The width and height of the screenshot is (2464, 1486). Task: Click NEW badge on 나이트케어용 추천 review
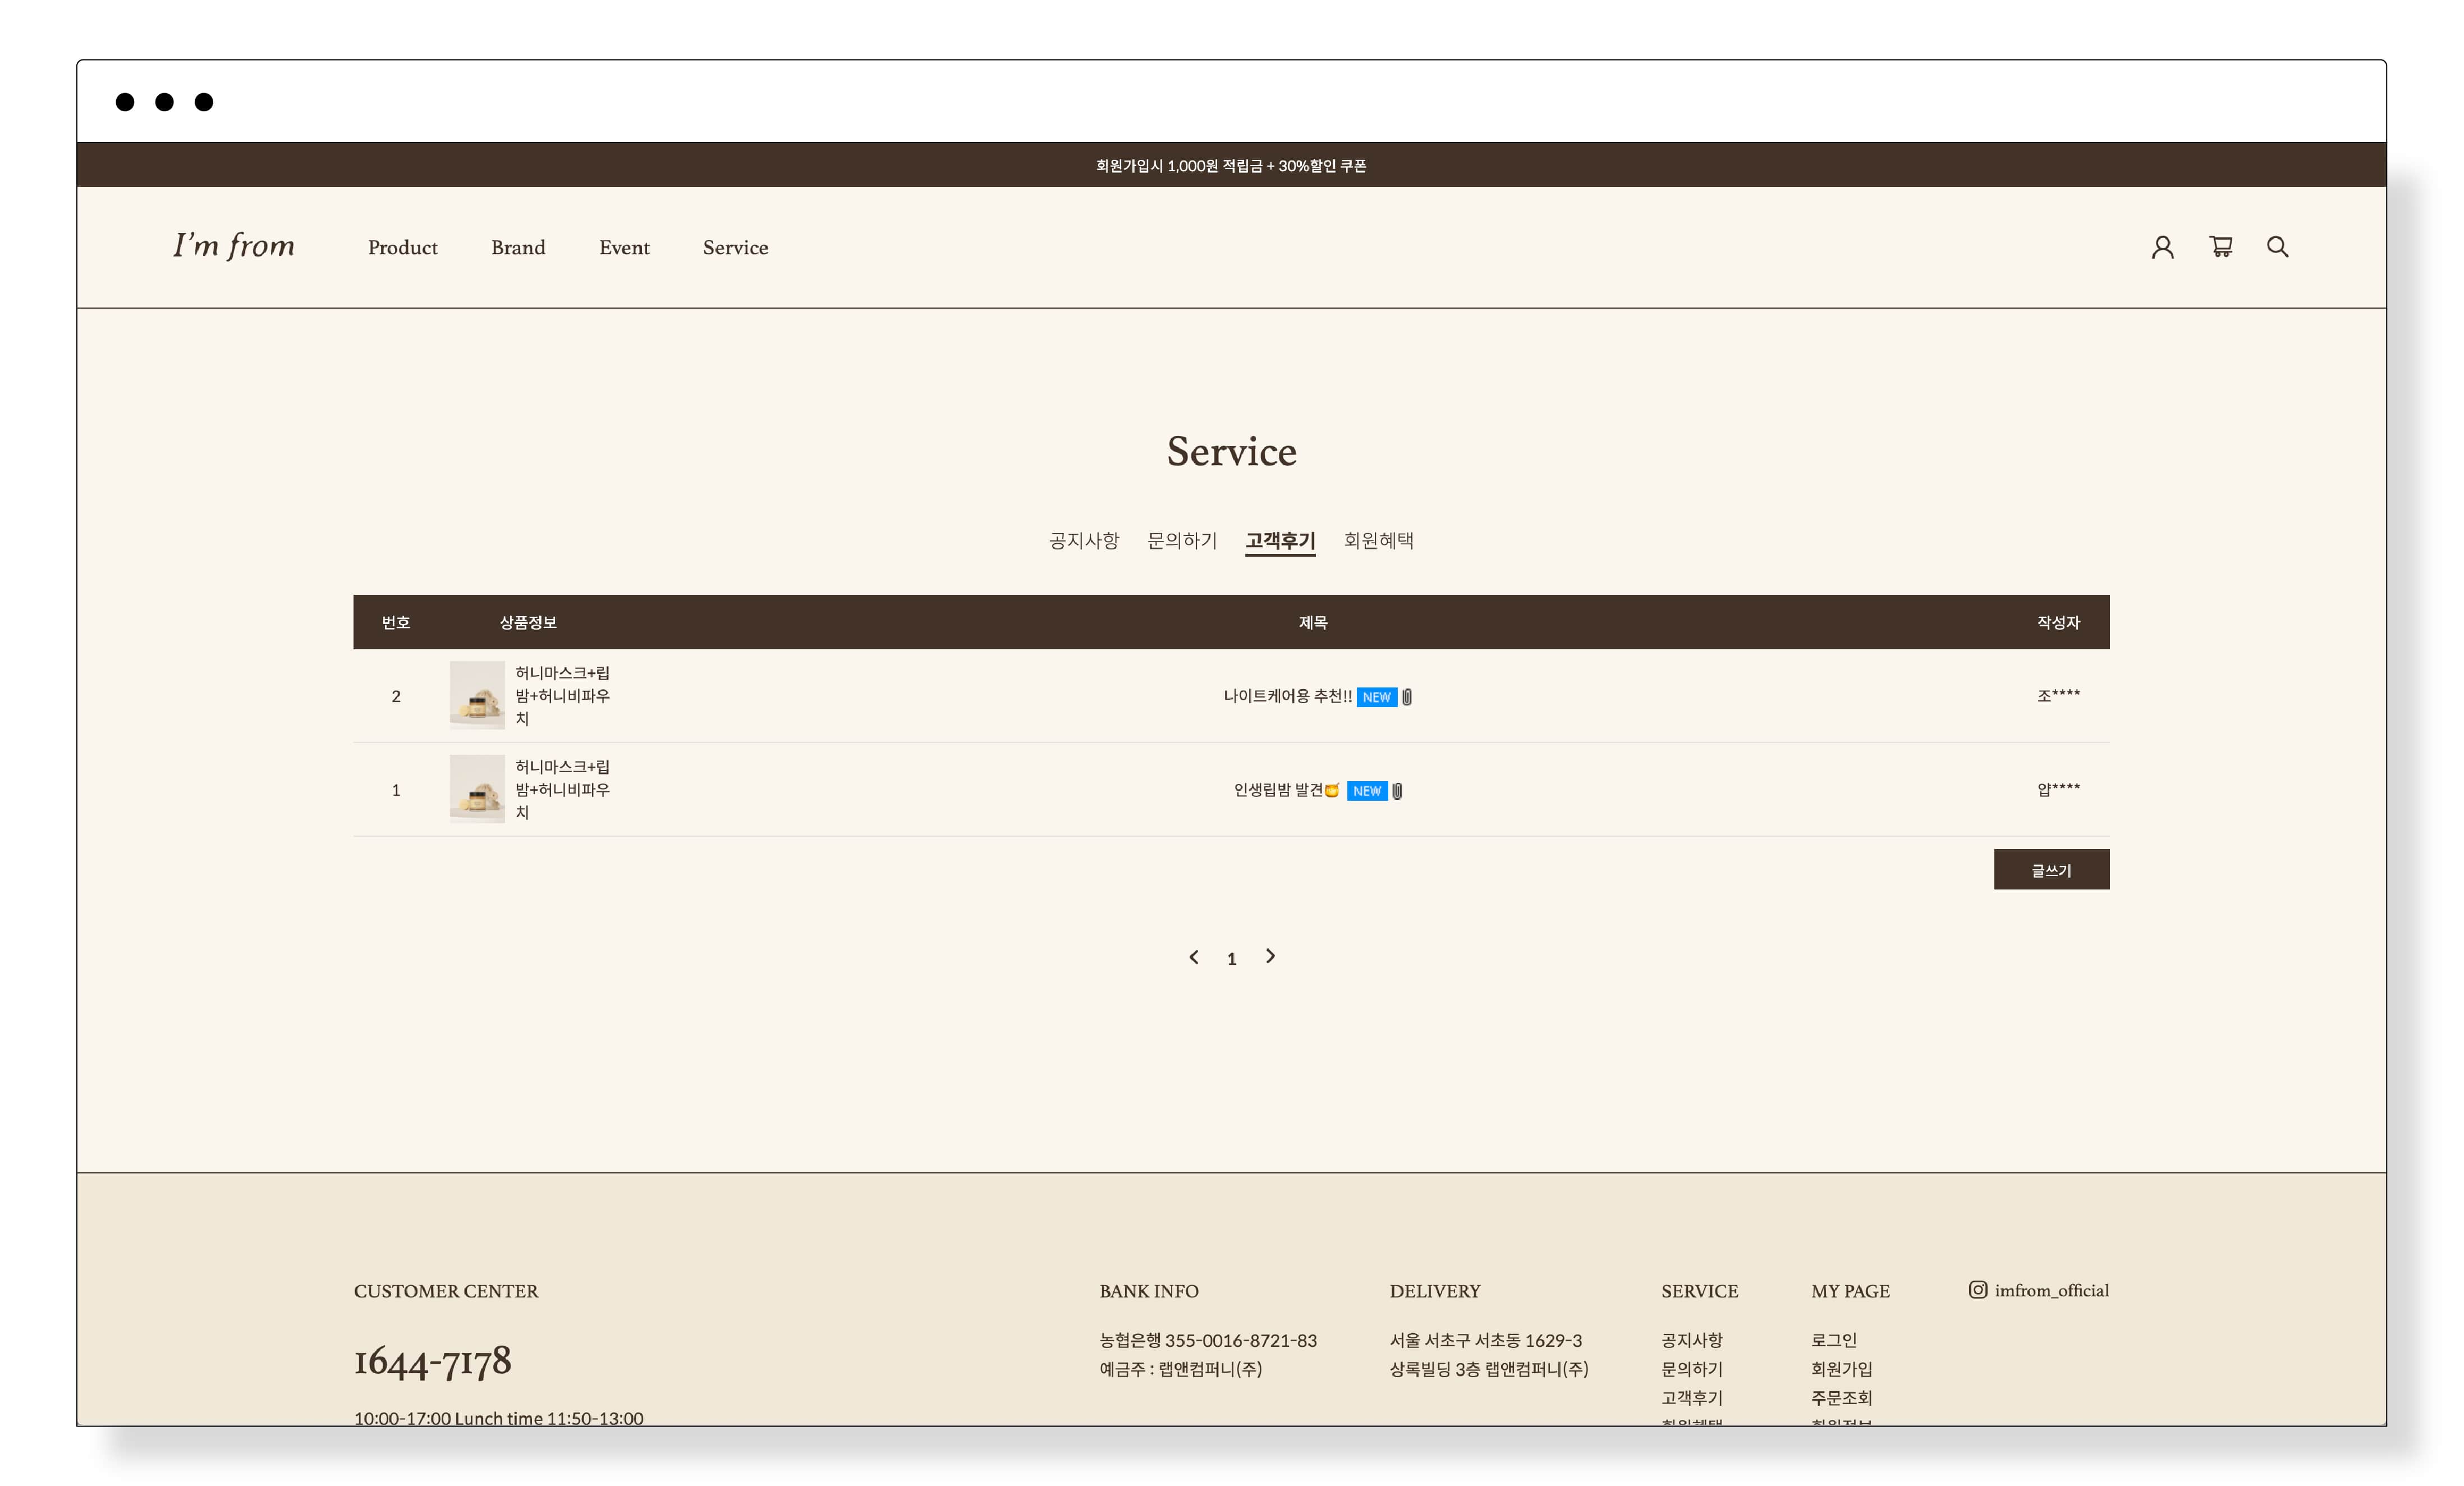coord(1376,697)
